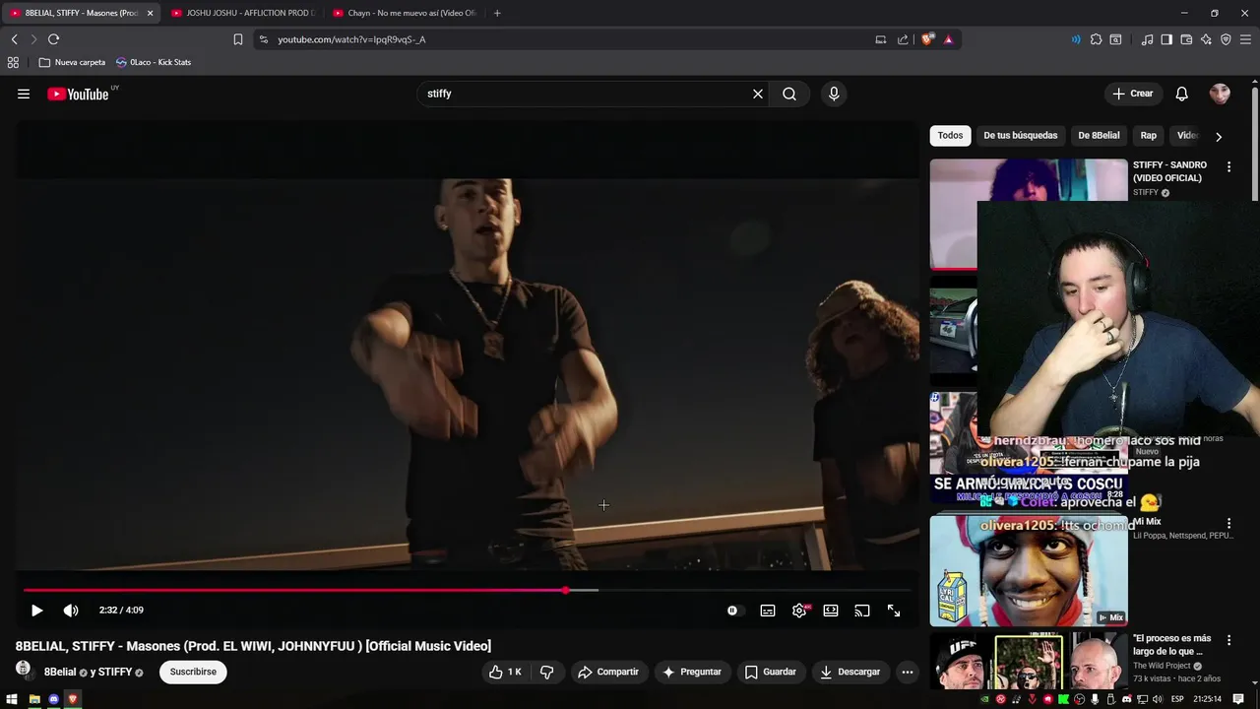Open the Mi Mix playlist thumbnail
The height and width of the screenshot is (709, 1260).
click(x=1029, y=570)
